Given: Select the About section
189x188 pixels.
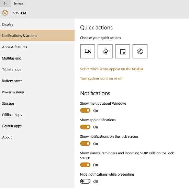Looking at the screenshot, I should (37, 137).
